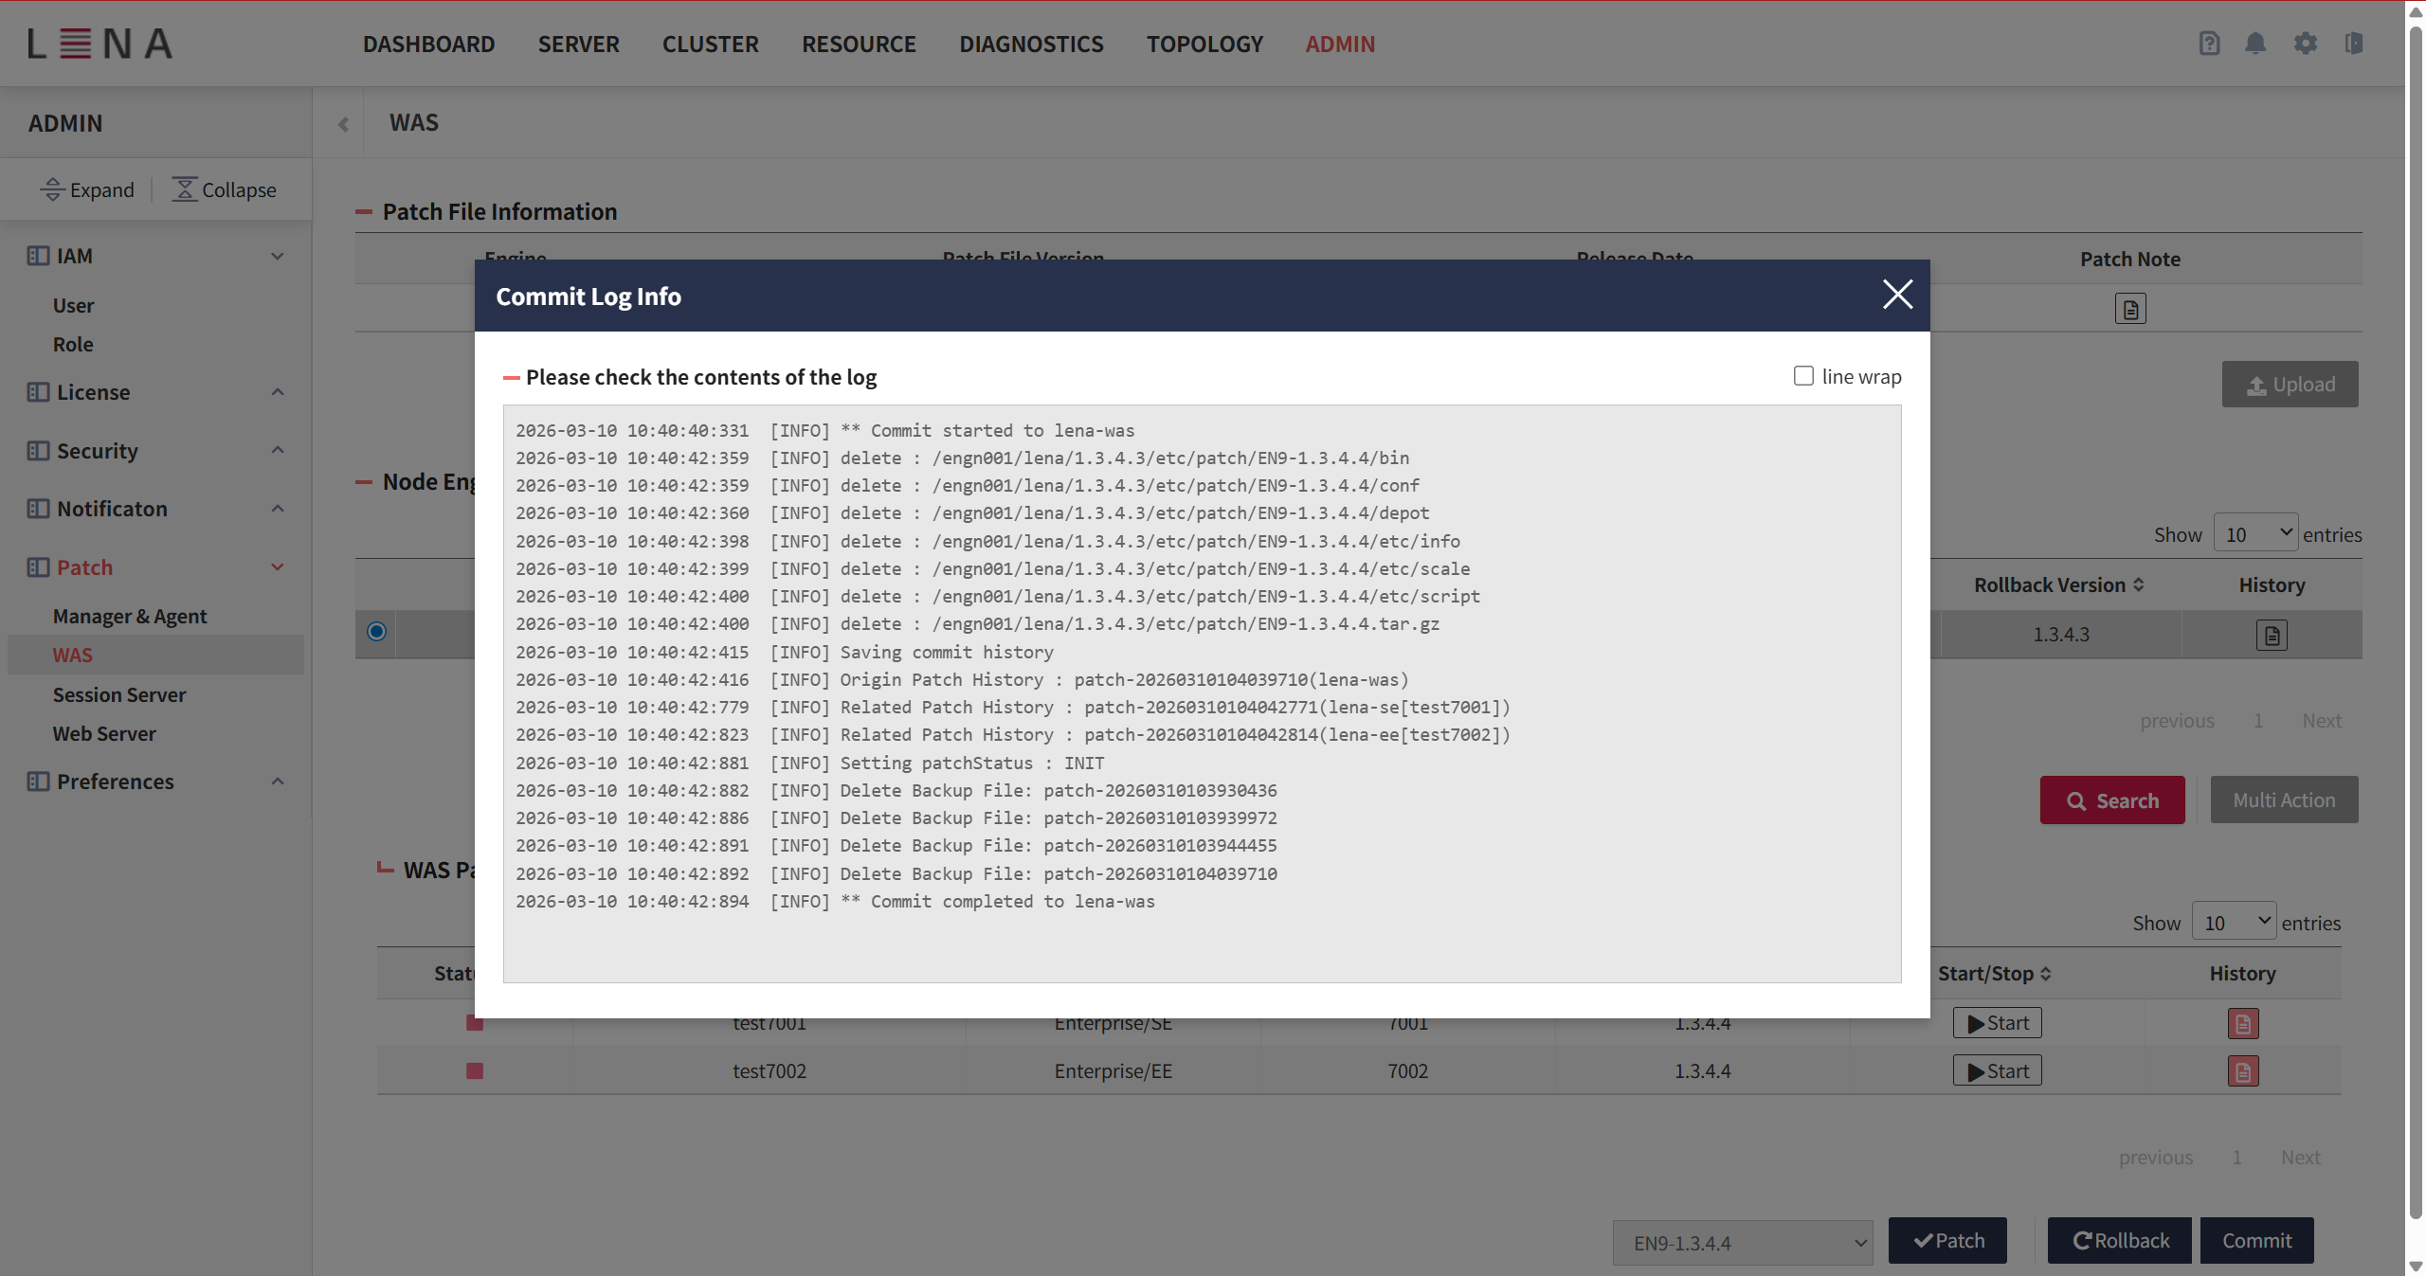Open the Node Engine entries count dropdown
2426x1276 pixels.
pos(2255,533)
